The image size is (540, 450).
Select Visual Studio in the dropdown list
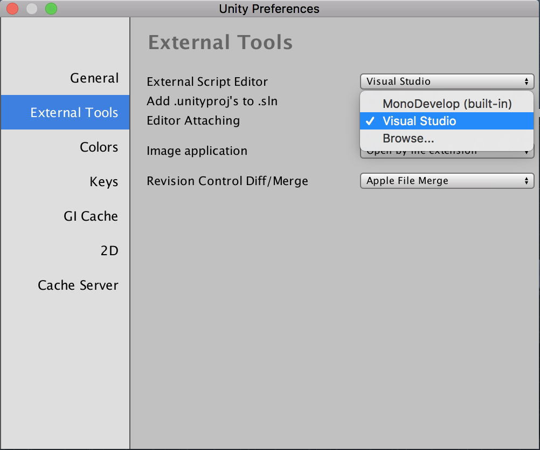[447, 121]
